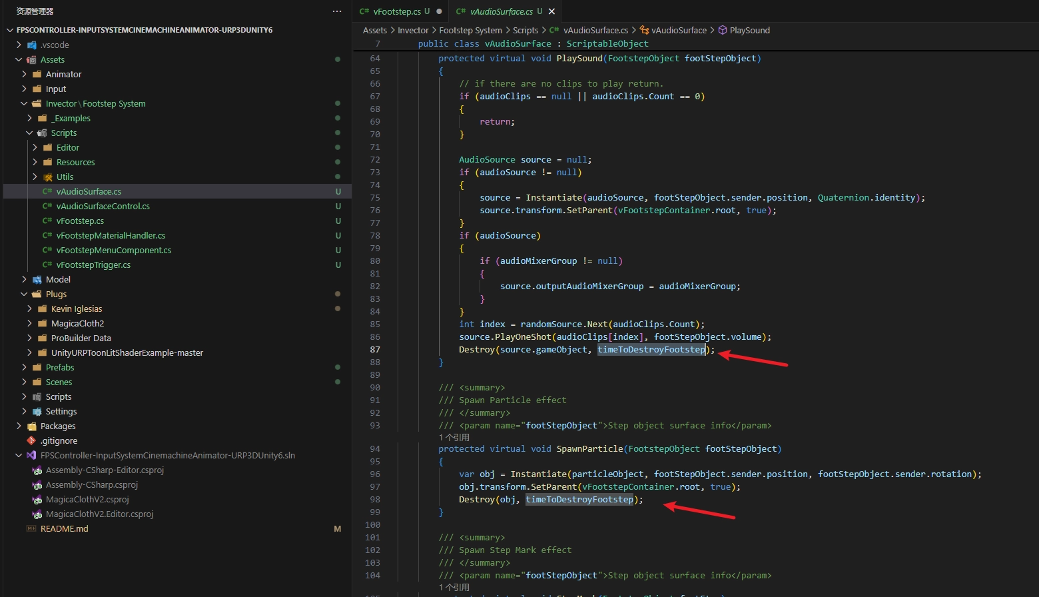Click the Packages folder icon
The image size is (1039, 597).
tap(31, 426)
